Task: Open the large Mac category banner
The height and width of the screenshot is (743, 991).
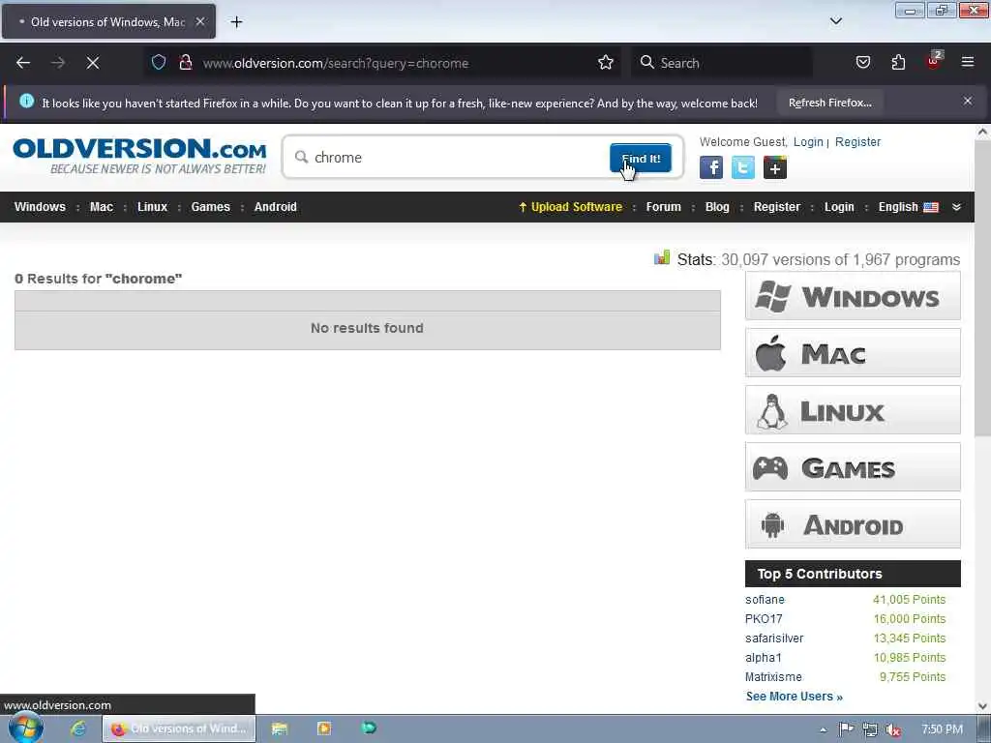Action: pos(853,353)
